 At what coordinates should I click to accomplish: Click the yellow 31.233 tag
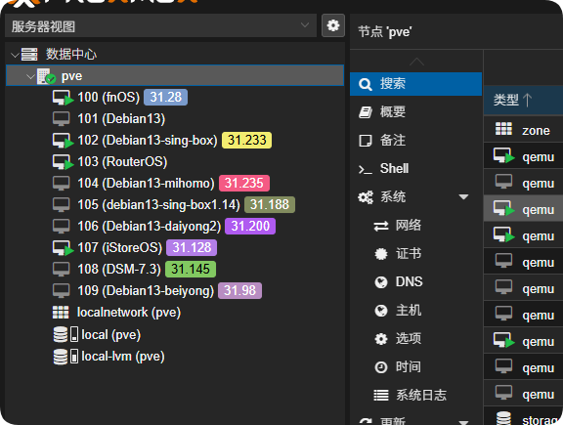click(x=247, y=140)
